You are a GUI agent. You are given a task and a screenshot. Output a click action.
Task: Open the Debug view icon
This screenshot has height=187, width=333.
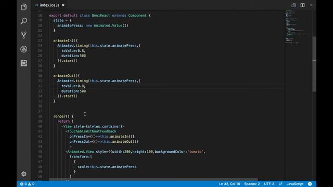pyautogui.click(x=24, y=49)
